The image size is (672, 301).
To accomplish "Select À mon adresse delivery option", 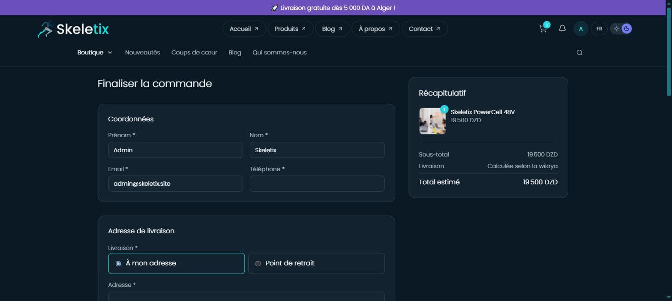I will click(x=176, y=263).
